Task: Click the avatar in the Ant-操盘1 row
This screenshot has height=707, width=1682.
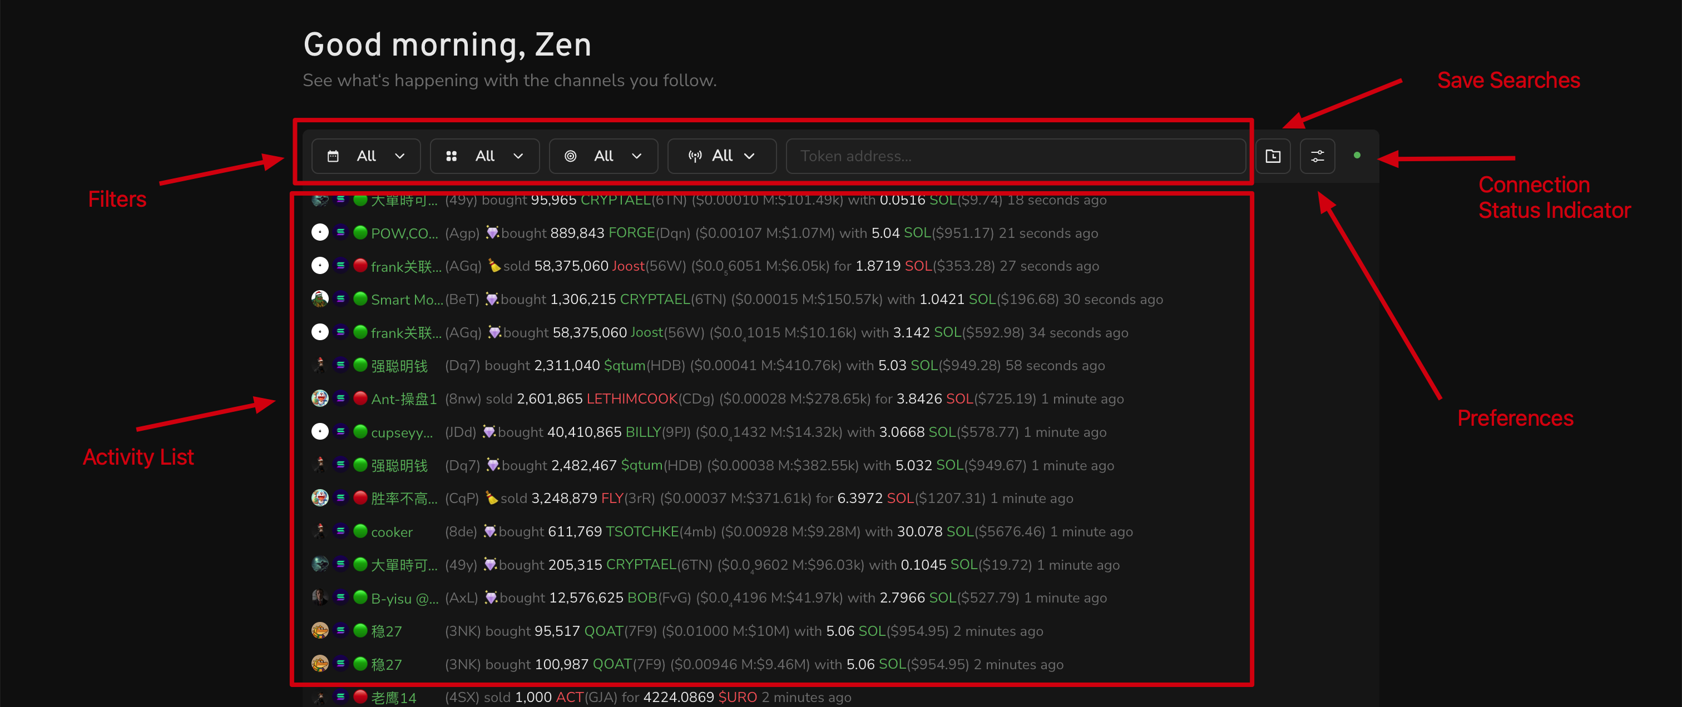Action: coord(320,399)
